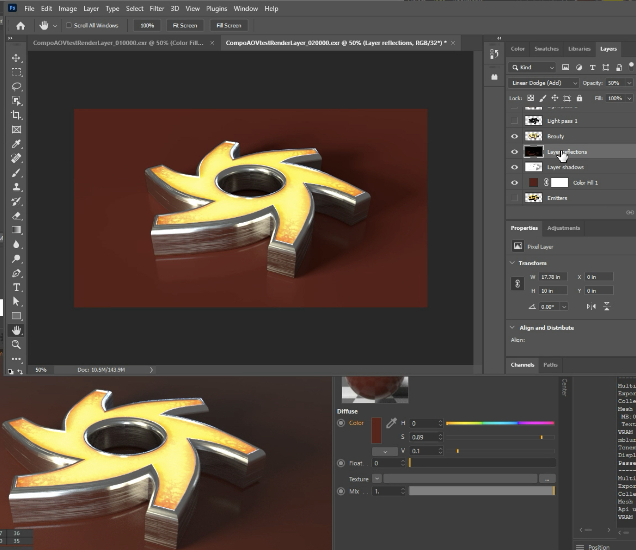The width and height of the screenshot is (636, 550).
Task: Show the Light pass 1 layer
Action: [x=514, y=121]
